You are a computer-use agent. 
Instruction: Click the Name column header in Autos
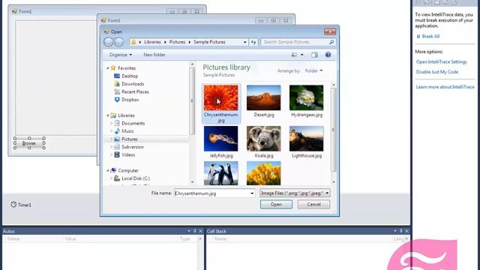13,238
